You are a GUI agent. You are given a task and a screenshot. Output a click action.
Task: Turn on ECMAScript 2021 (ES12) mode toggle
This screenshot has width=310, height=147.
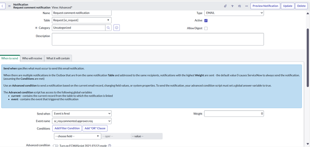click(x=56, y=146)
